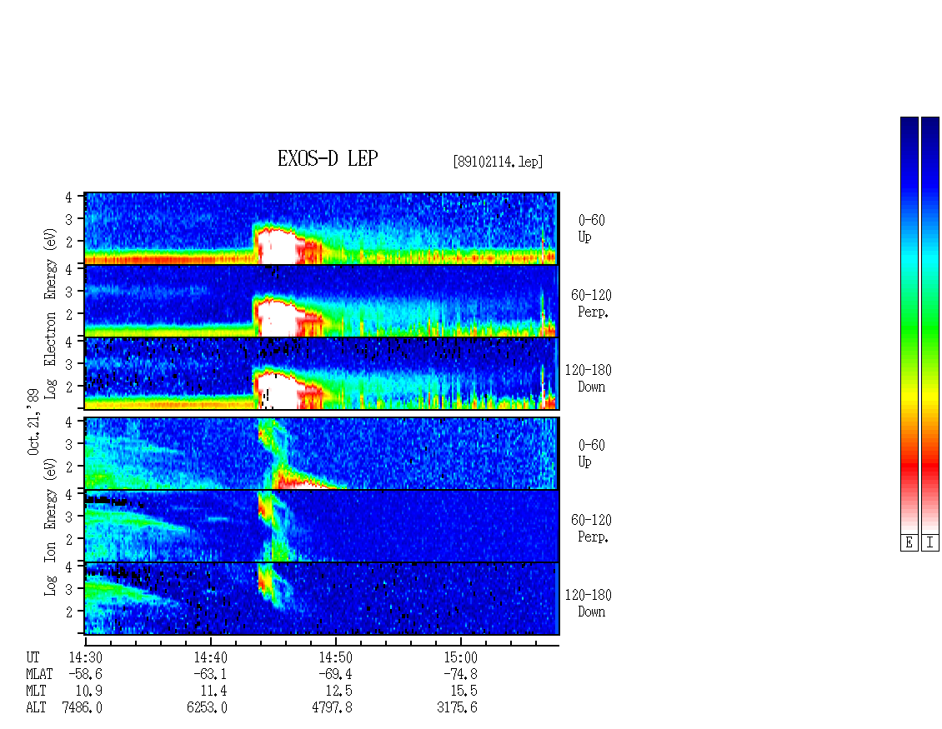Click the white saturated electron burst in top panel

pos(277,247)
